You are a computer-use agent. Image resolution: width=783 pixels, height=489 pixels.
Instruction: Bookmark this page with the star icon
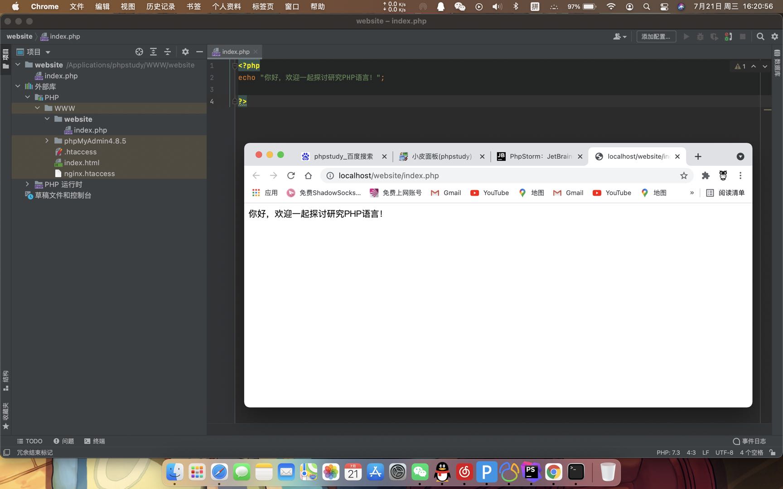(x=684, y=176)
